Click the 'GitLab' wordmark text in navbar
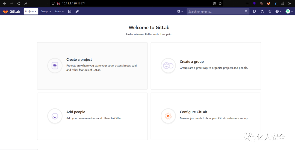The width and height of the screenshot is (295, 150). point(15,11)
